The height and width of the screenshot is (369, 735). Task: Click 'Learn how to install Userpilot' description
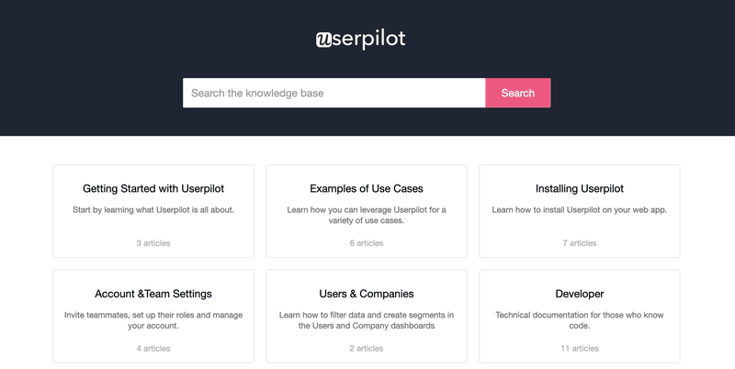click(580, 210)
